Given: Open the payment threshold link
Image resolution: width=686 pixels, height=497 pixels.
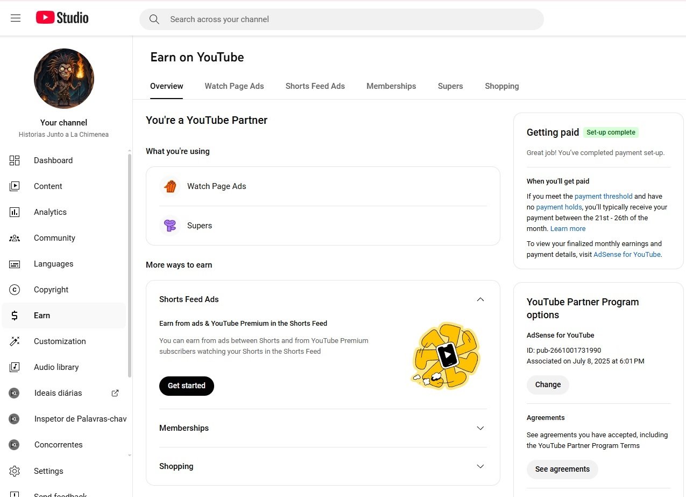Looking at the screenshot, I should 604,197.
